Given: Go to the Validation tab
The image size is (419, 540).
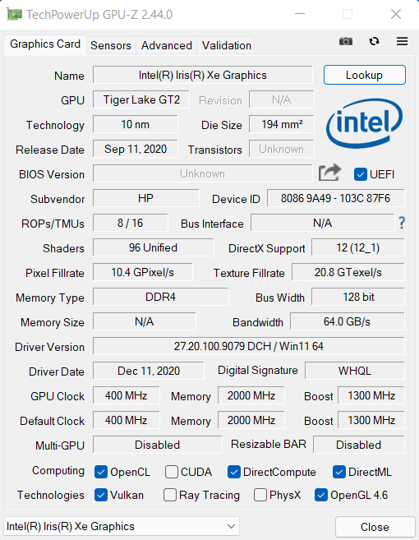Looking at the screenshot, I should click(x=227, y=45).
